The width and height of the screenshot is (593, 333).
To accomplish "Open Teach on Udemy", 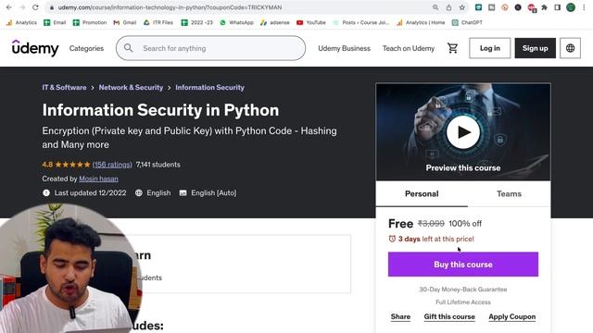I will point(409,48).
